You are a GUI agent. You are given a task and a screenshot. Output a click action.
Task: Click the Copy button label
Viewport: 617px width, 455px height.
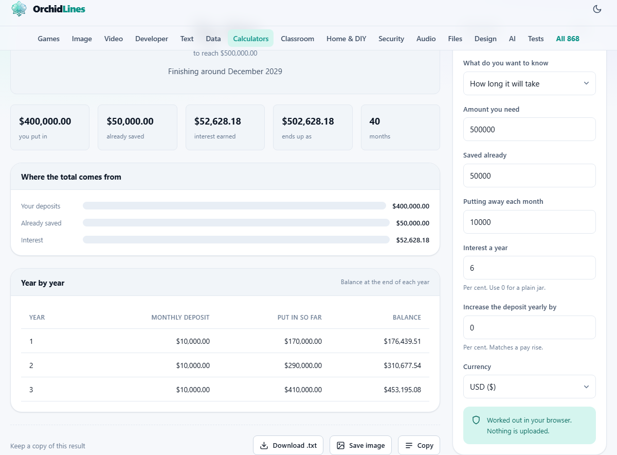[425, 446]
